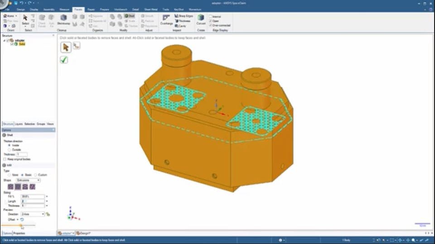Click the Select tool arrow icon in ribbon
The image size is (435, 244).
[25, 18]
